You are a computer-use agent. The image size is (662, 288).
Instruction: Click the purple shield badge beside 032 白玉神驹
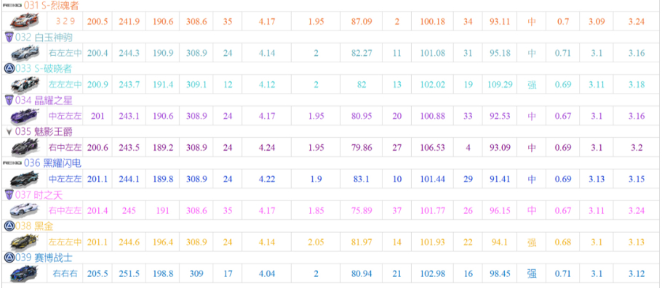tap(9, 37)
